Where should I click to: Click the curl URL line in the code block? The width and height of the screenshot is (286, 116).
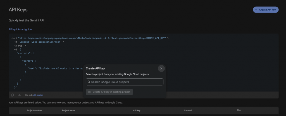[90, 38]
